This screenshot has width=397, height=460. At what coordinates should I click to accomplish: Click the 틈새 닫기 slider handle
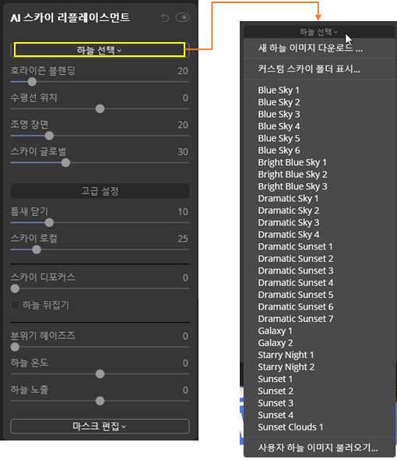49,223
